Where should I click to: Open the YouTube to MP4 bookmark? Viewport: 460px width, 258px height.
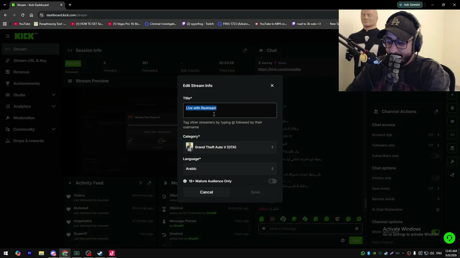271,24
